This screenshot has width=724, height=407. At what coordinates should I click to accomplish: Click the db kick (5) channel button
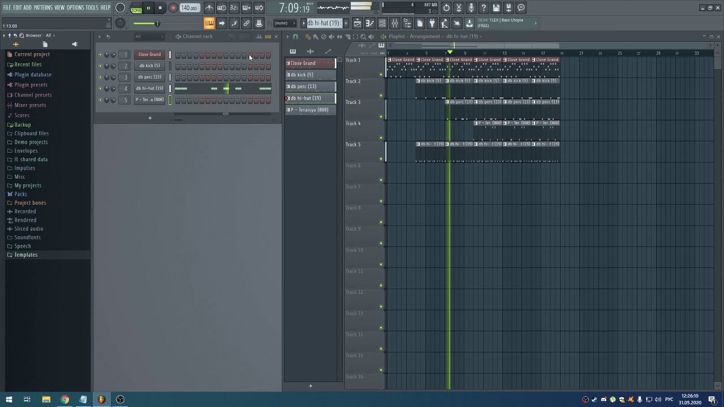[149, 66]
